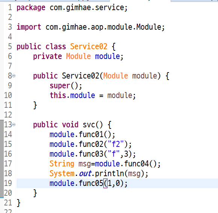Image resolution: width=218 pixels, height=213 pixels.
Task: Click closing brace on line 21
Action: tap(18, 203)
